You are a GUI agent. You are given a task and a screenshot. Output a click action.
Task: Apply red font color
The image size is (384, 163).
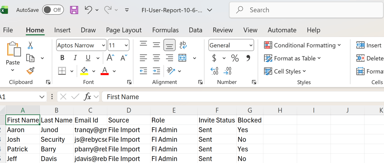pyautogui.click(x=104, y=71)
